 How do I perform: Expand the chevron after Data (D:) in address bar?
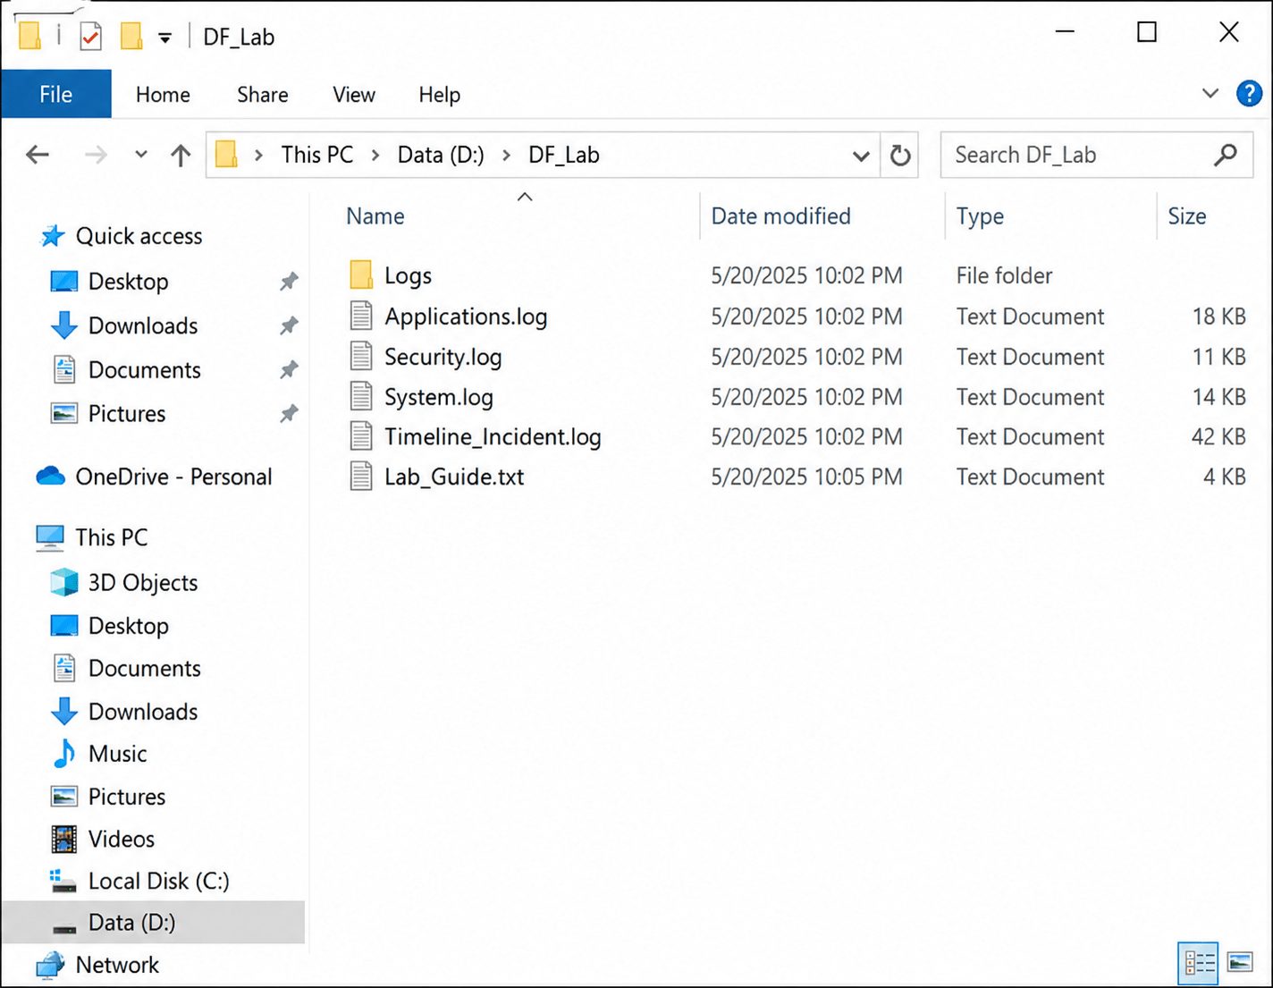[x=506, y=156]
